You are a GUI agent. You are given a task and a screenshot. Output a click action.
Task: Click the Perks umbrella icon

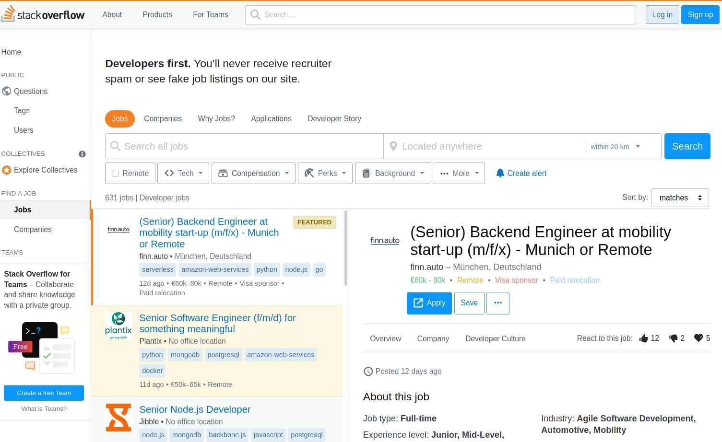[x=309, y=173]
